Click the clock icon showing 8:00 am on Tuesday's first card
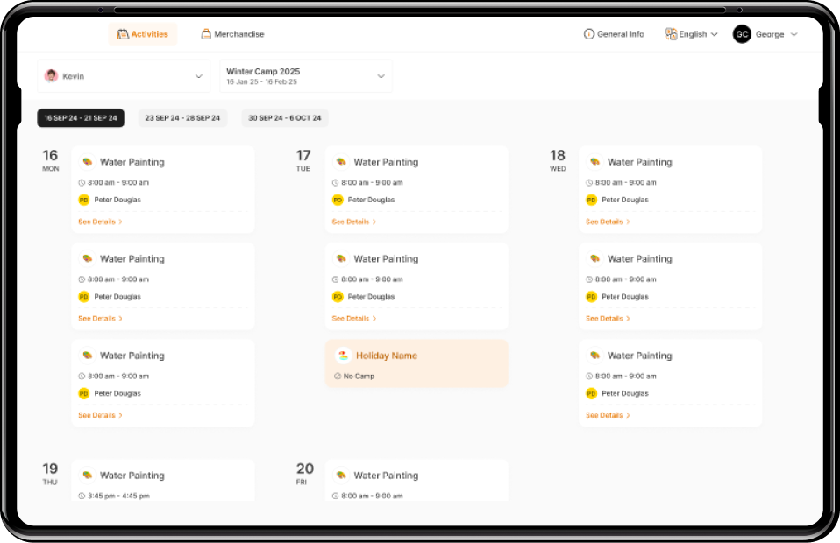 337,182
